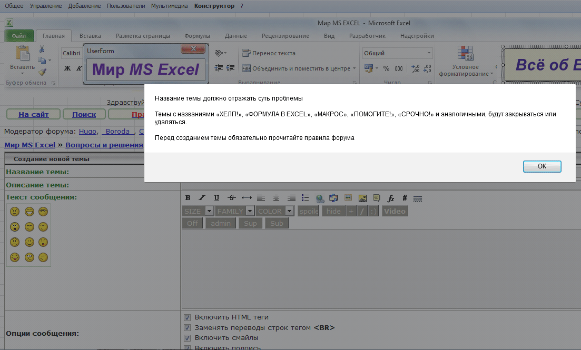Click the double-headed arrow editor icon
The width and height of the screenshot is (581, 350).
click(x=247, y=198)
